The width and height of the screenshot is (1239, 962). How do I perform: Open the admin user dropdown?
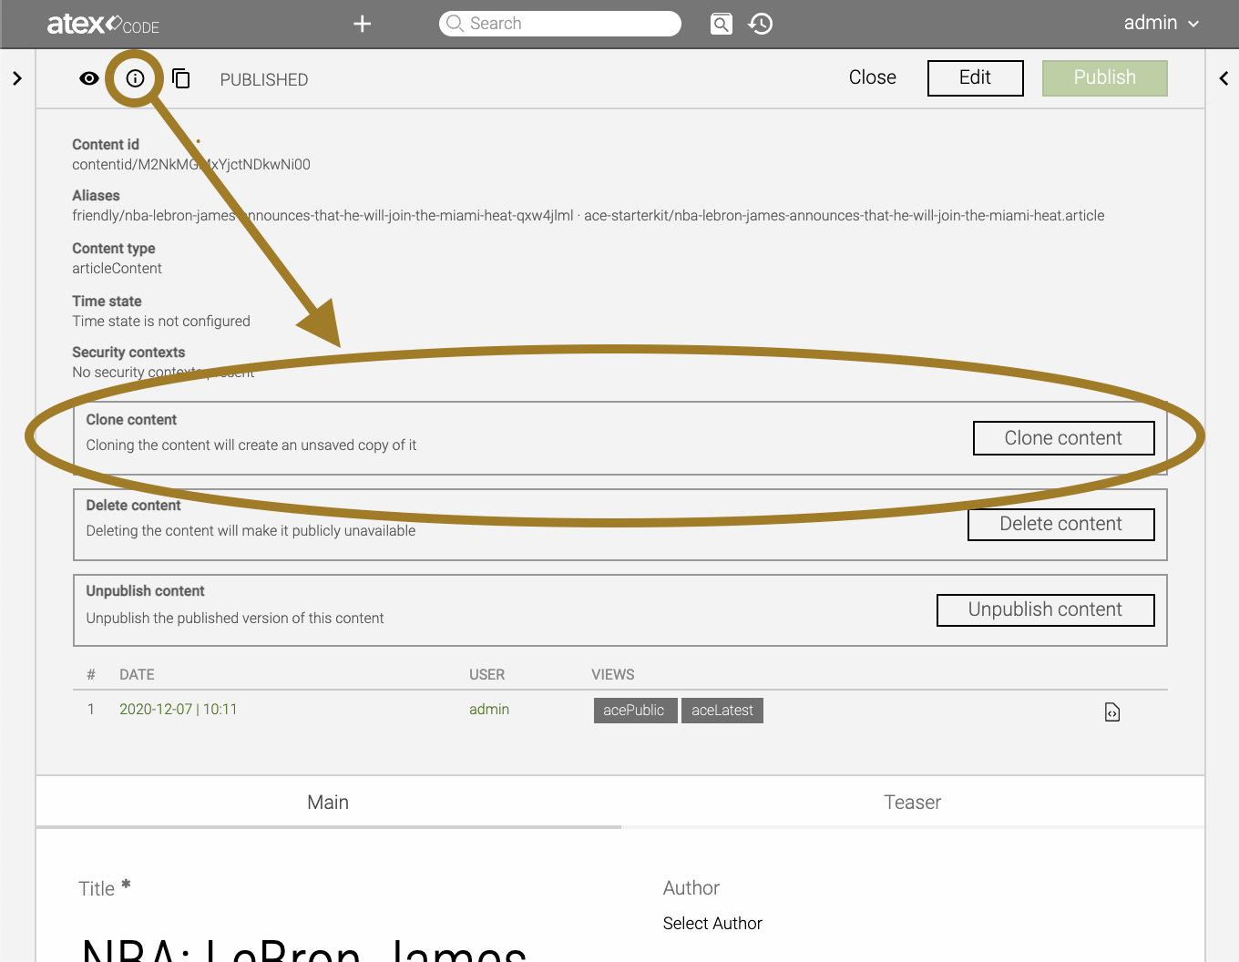click(1161, 23)
